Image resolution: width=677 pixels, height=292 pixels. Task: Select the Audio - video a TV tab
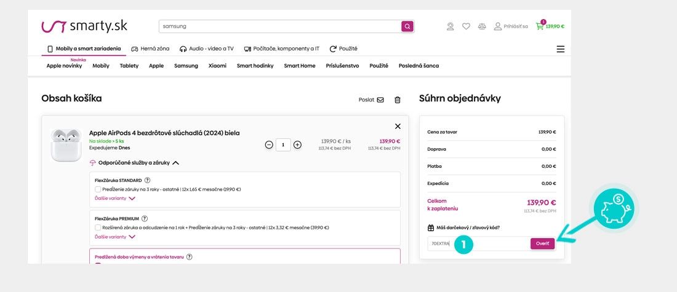pos(206,49)
